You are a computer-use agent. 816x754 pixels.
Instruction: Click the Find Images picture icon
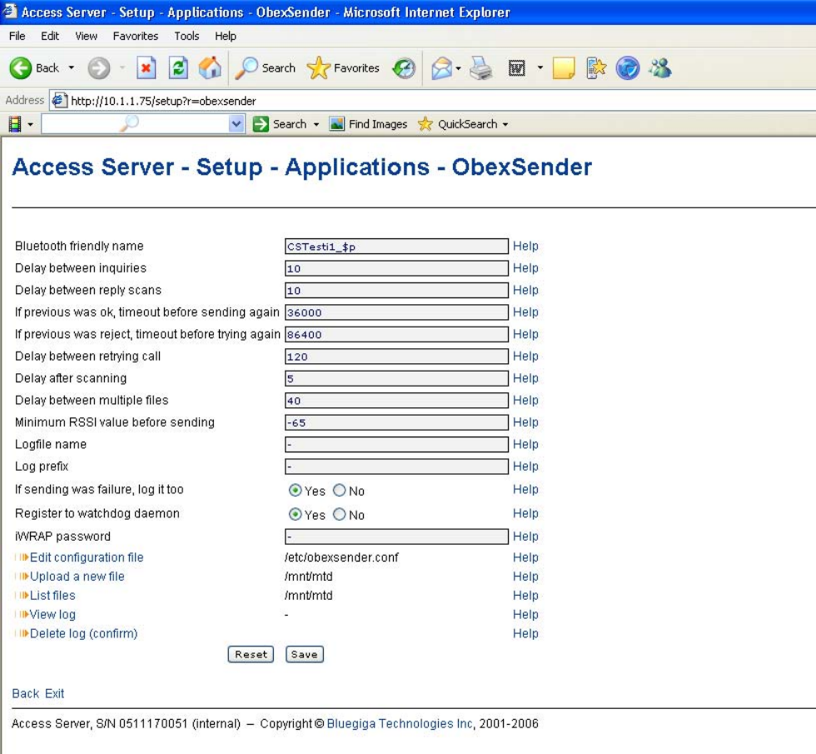coord(336,124)
